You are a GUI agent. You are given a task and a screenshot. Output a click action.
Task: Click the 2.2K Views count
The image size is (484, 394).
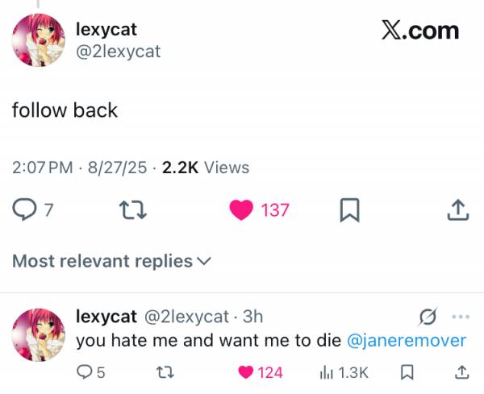(206, 168)
